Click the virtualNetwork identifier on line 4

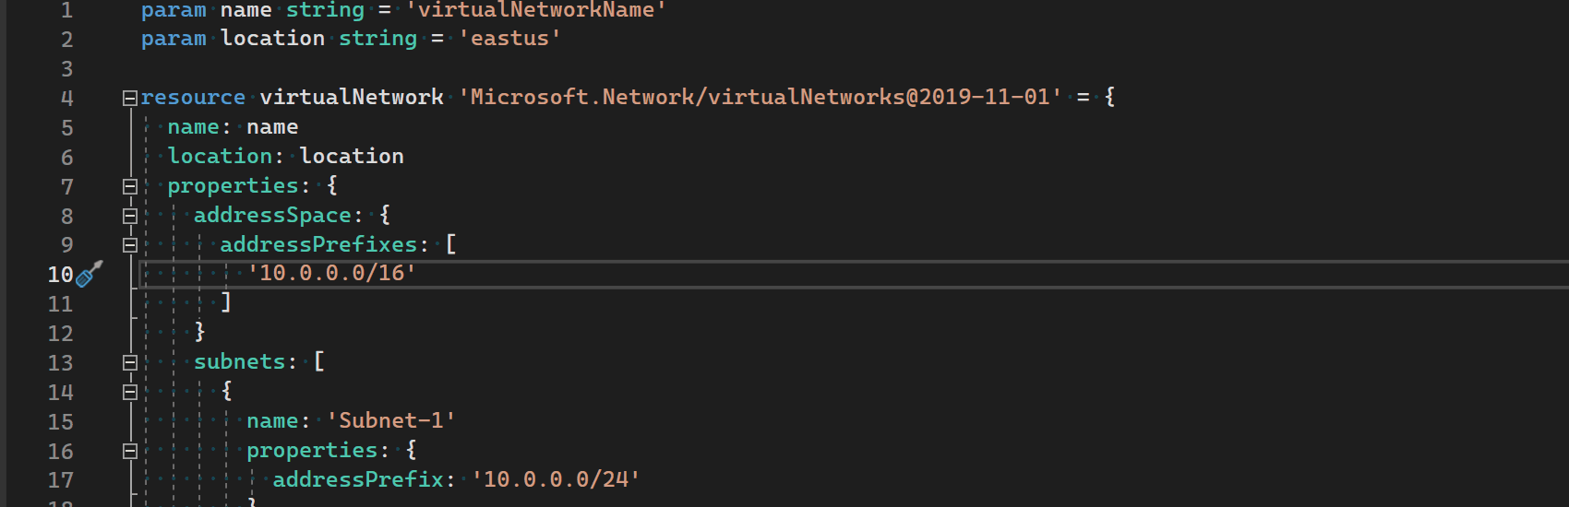351,97
